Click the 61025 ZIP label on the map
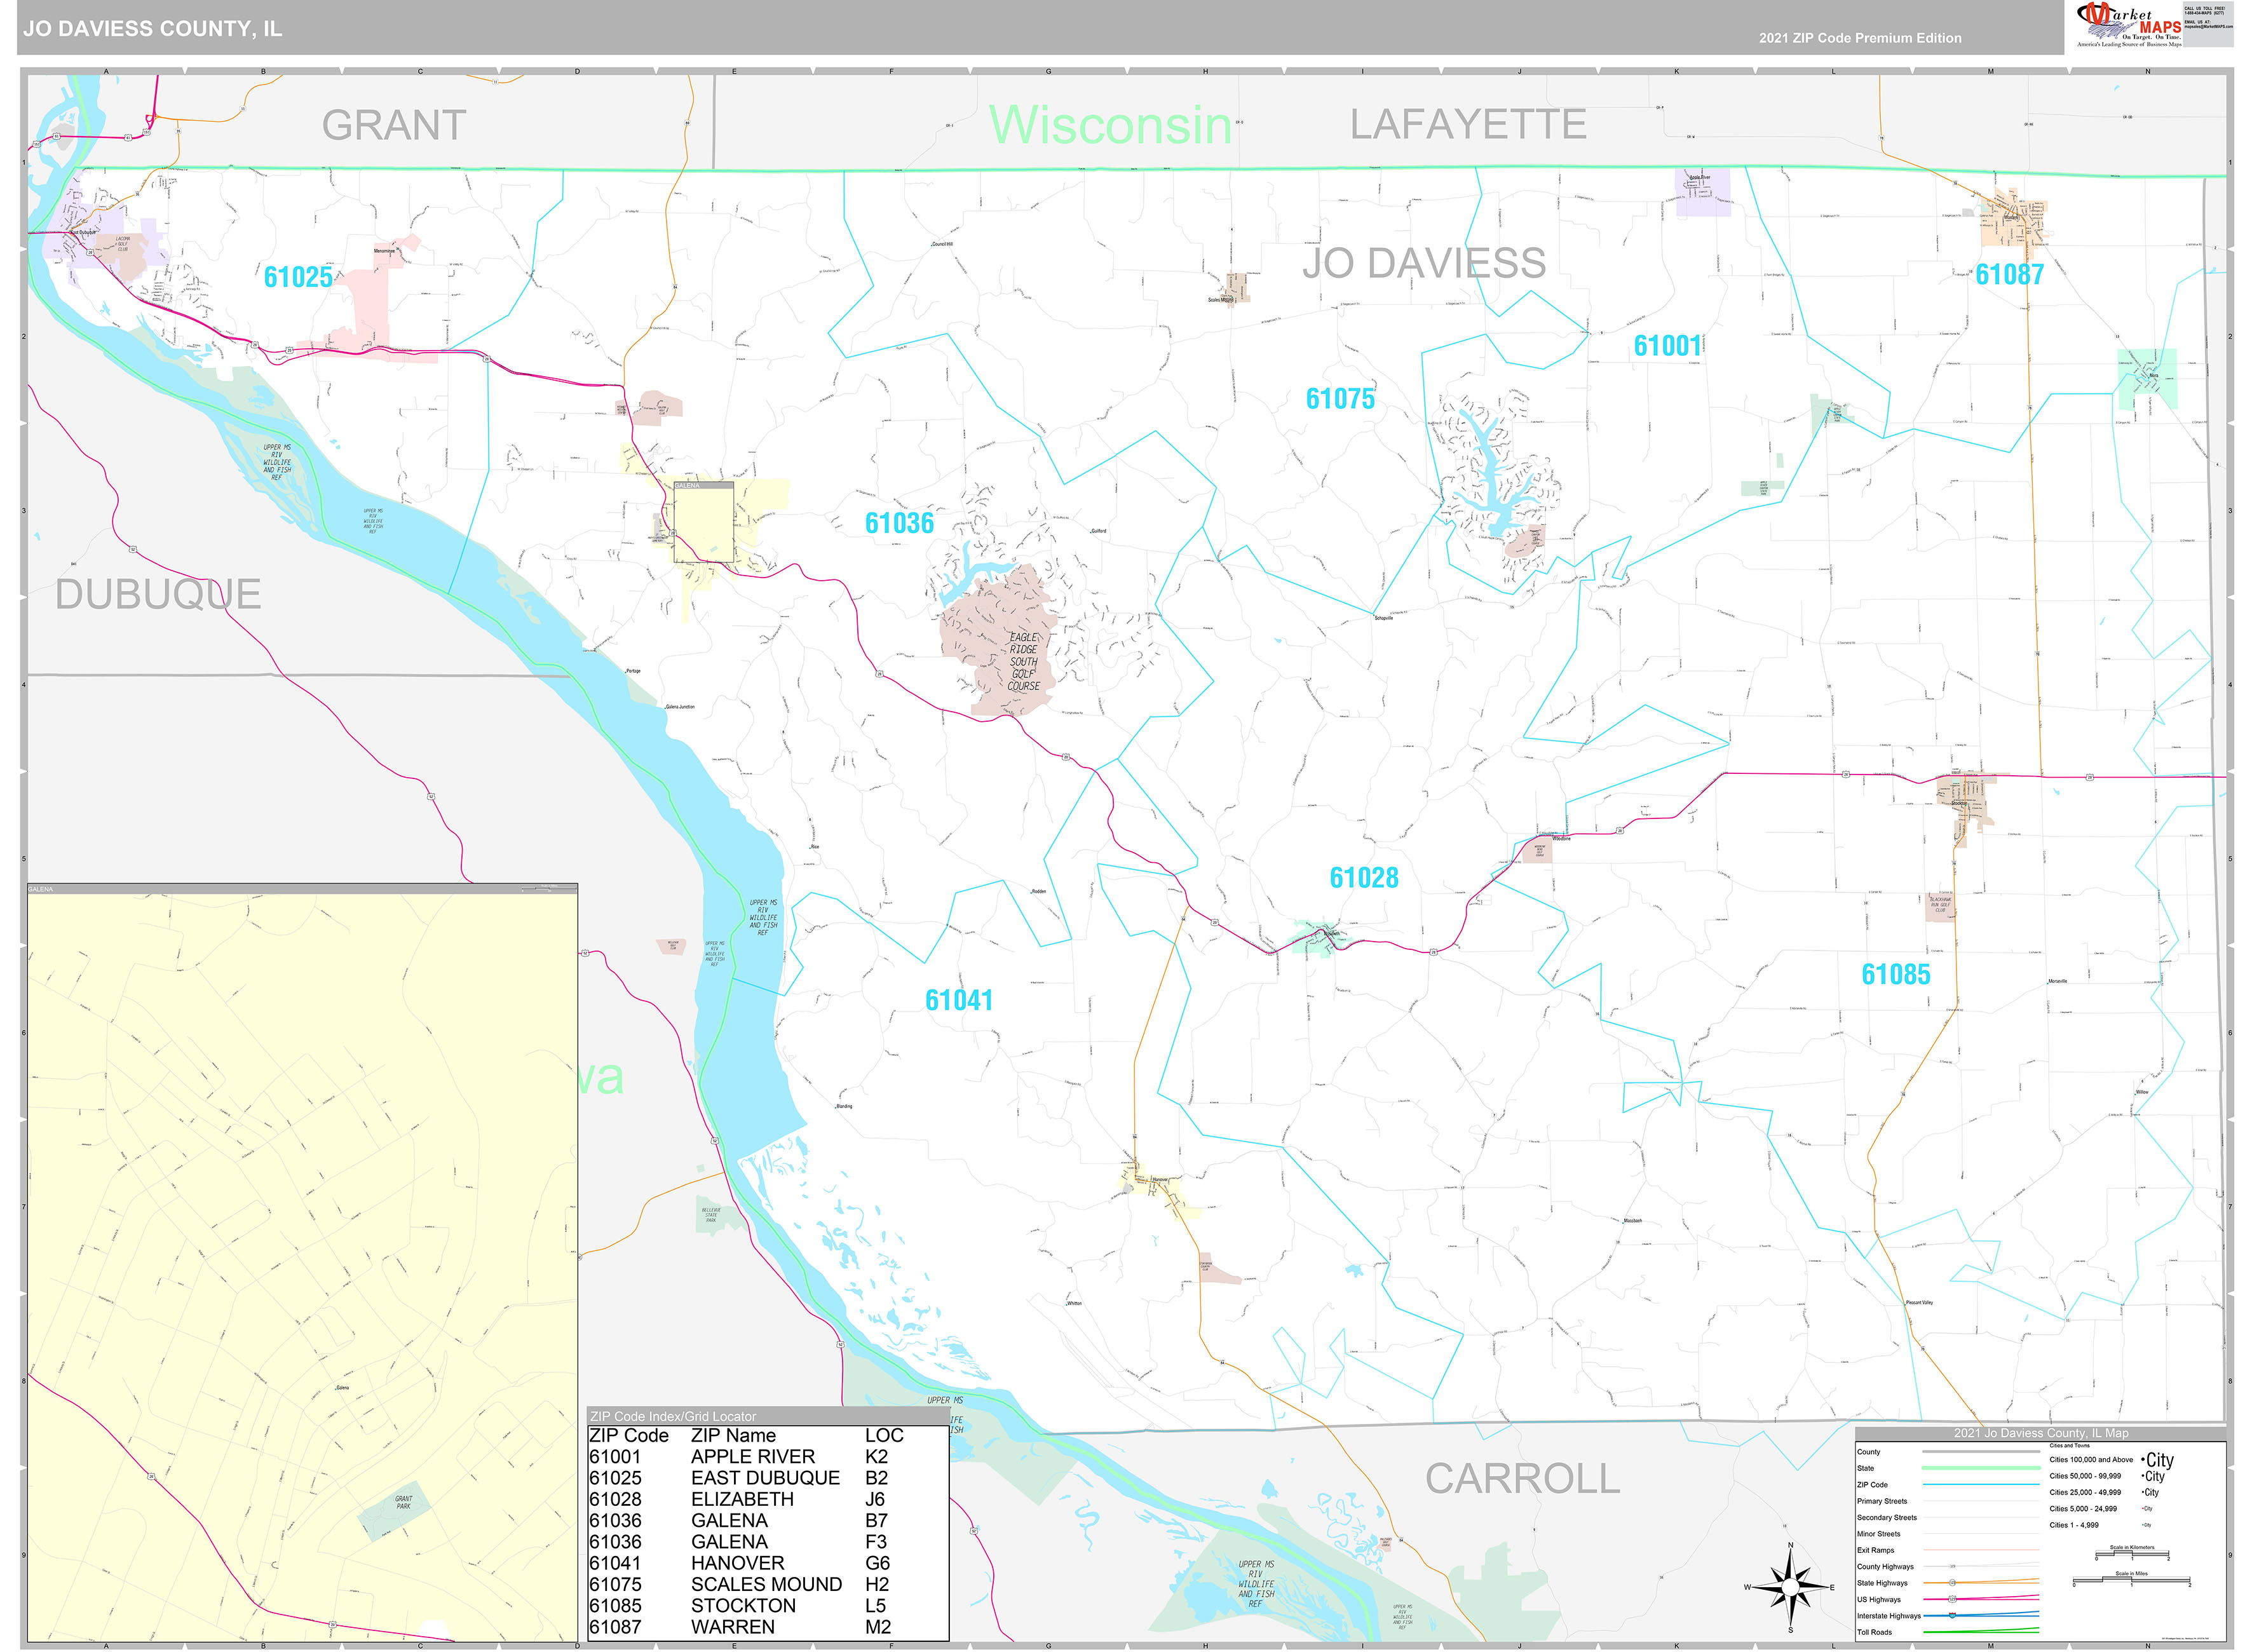The image size is (2245, 1652). pos(298,277)
